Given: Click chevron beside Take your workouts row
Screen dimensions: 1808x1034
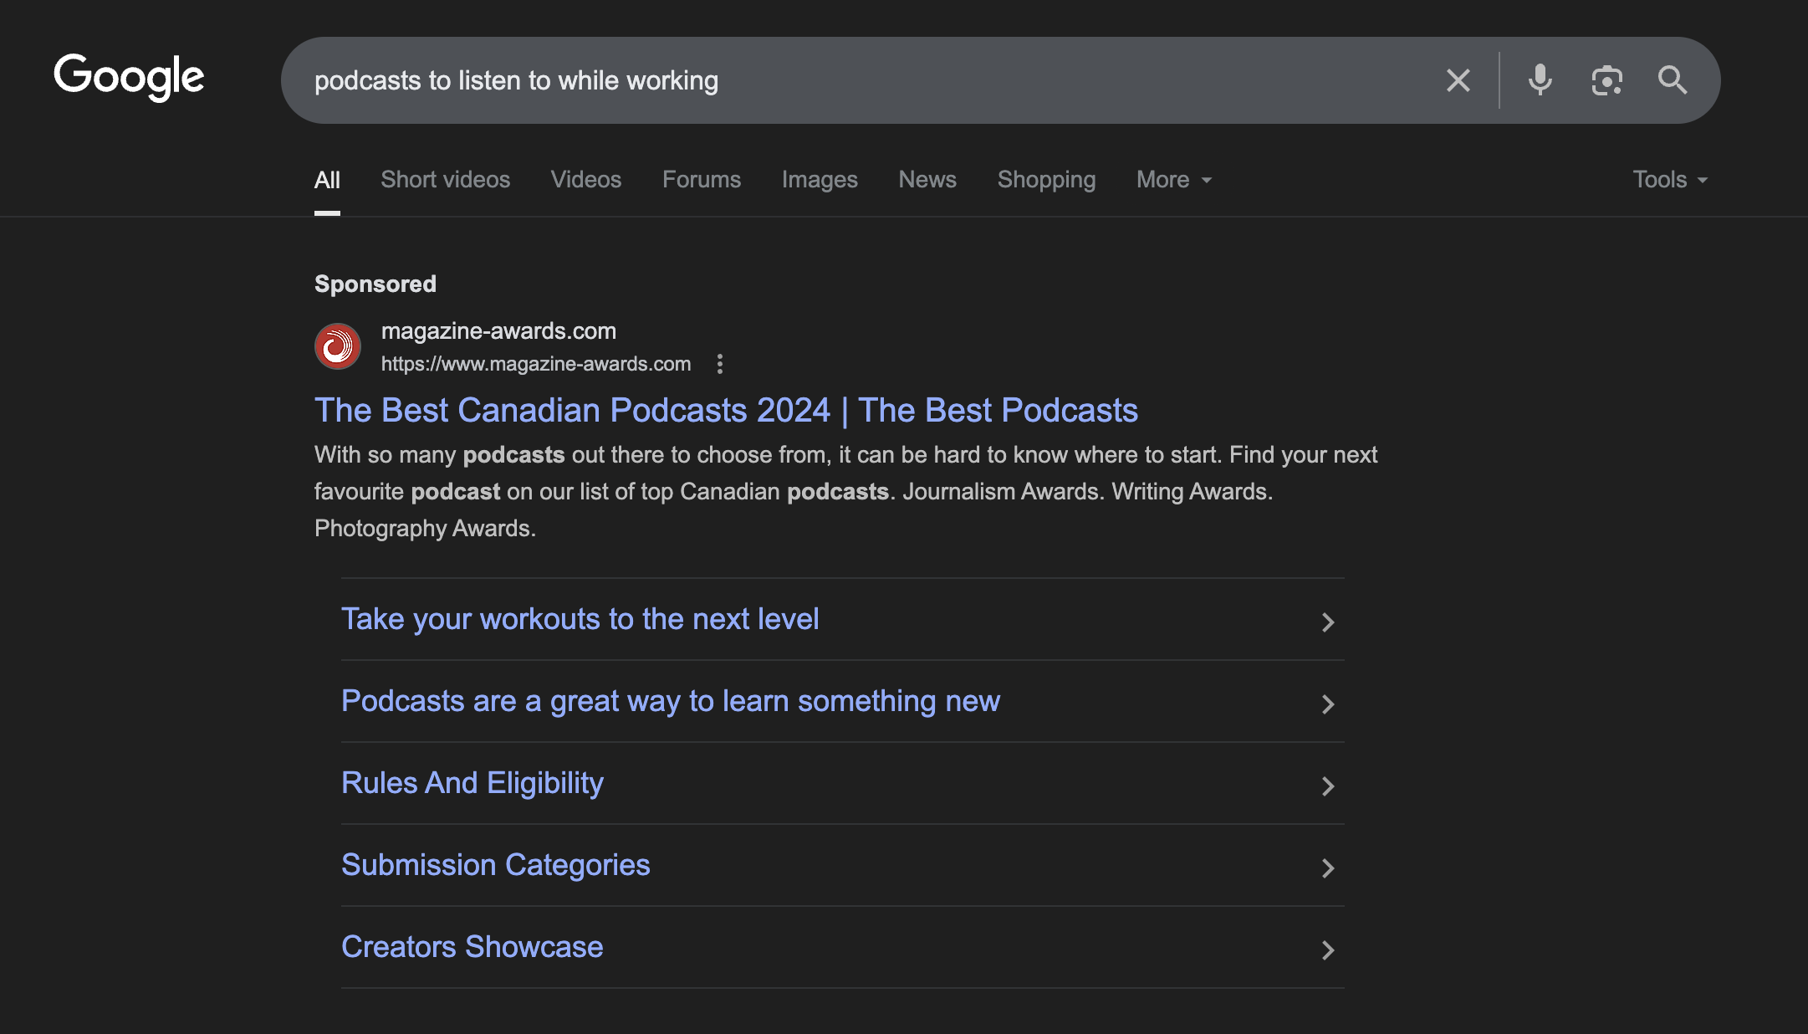Looking at the screenshot, I should point(1327,622).
